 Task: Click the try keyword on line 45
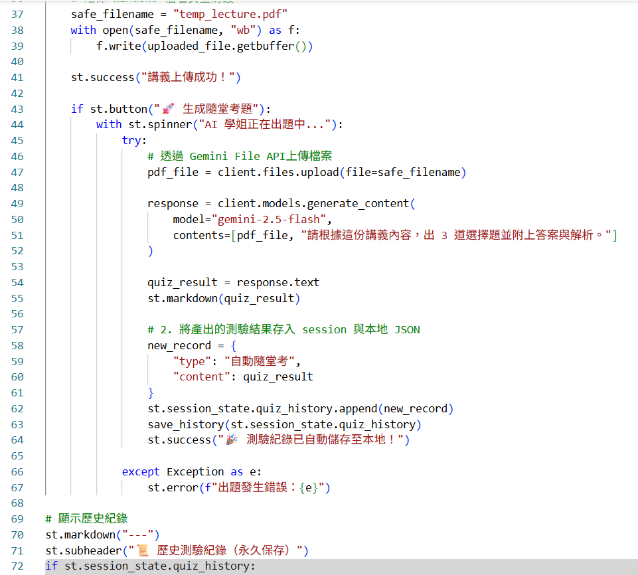131,140
